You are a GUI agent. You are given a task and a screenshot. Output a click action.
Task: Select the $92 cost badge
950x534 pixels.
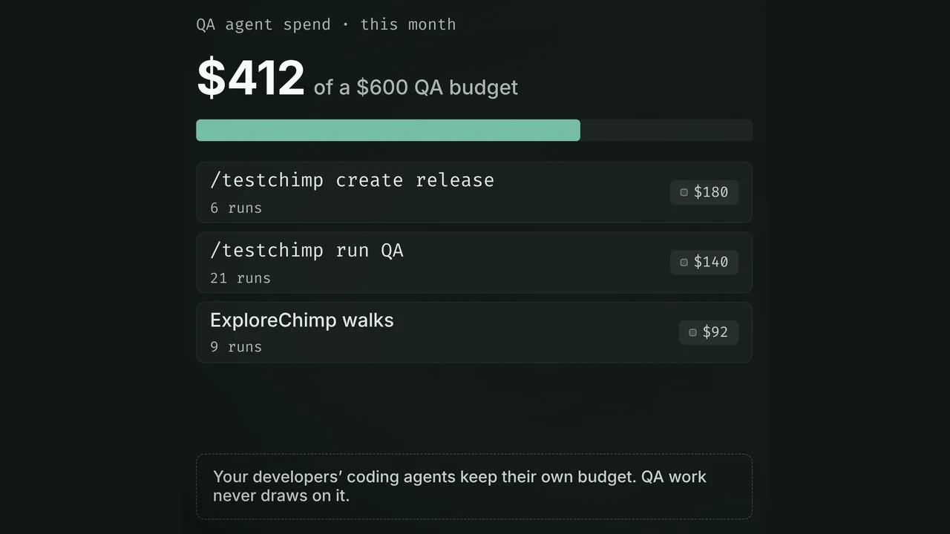[709, 332]
